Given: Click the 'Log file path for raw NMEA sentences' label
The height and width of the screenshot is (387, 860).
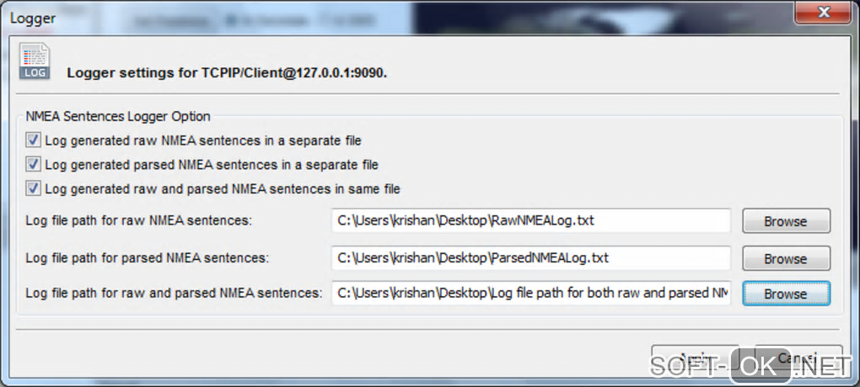Looking at the screenshot, I should coord(139,221).
